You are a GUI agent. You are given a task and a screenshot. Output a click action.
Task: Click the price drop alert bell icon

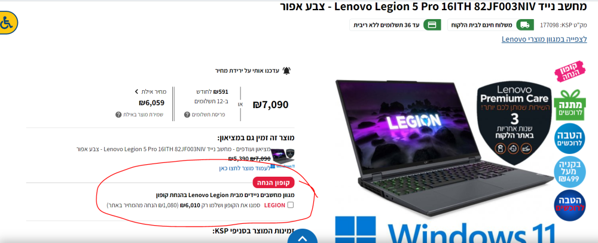286,70
